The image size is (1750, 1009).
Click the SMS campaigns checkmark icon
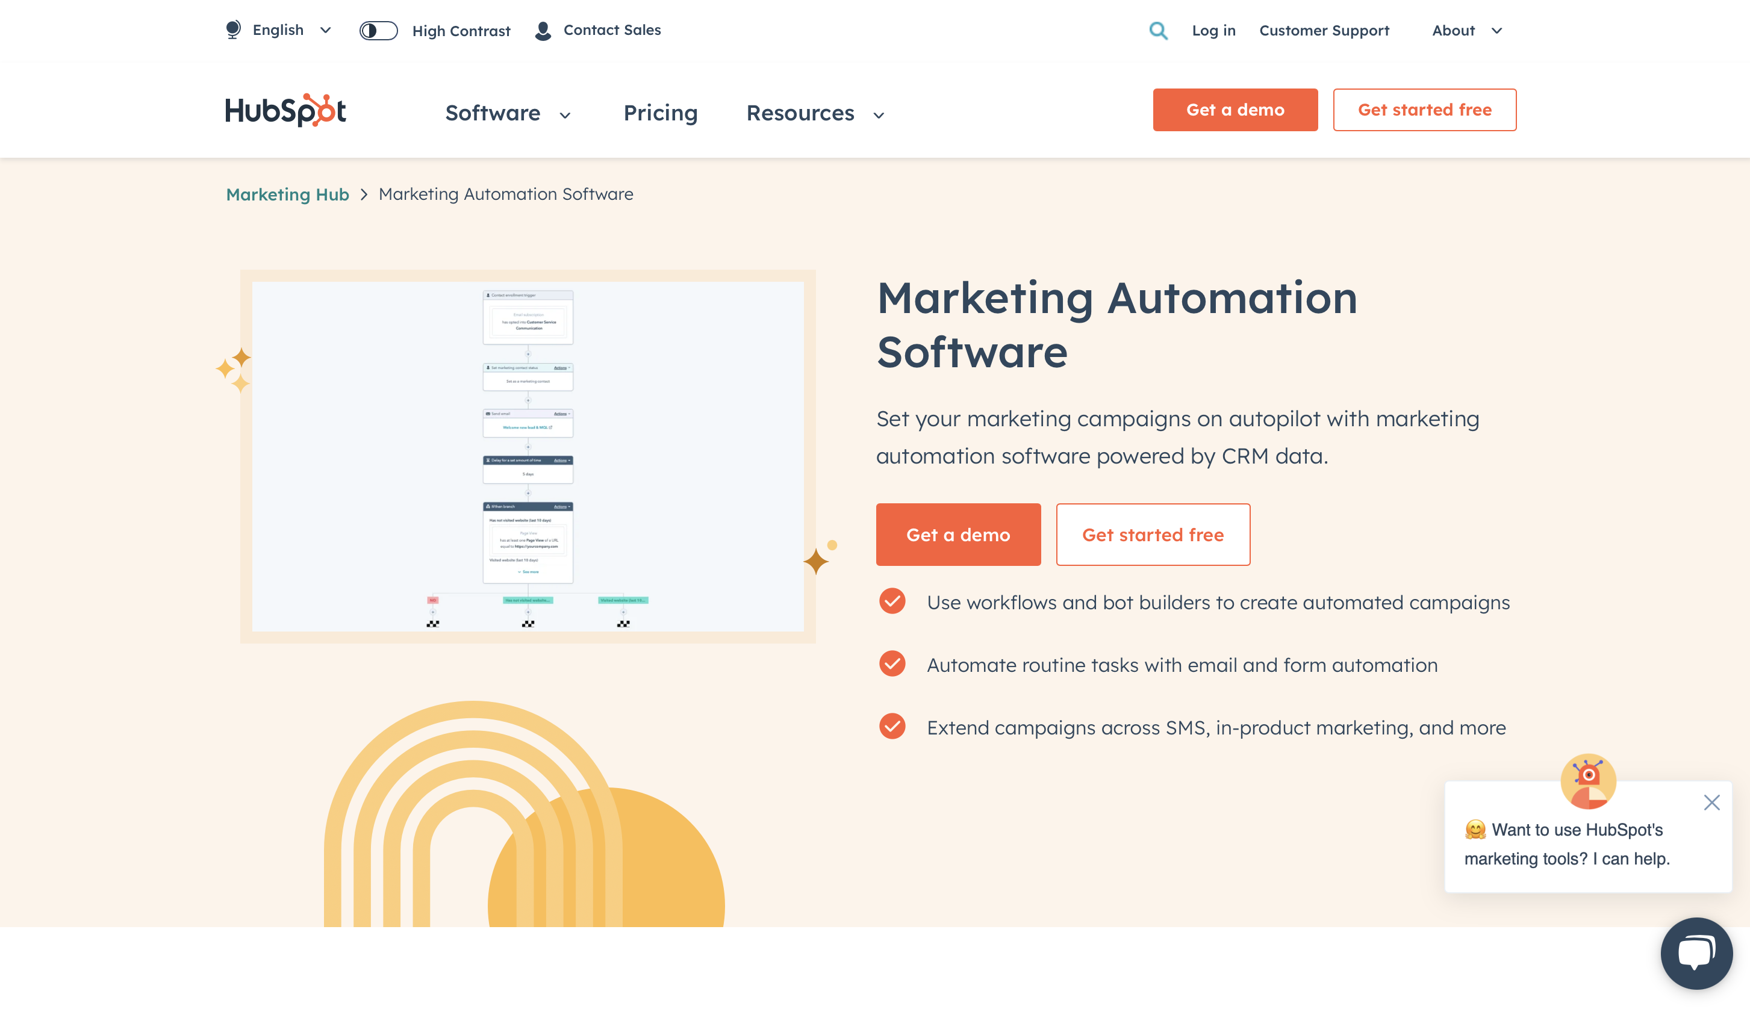pos(892,726)
